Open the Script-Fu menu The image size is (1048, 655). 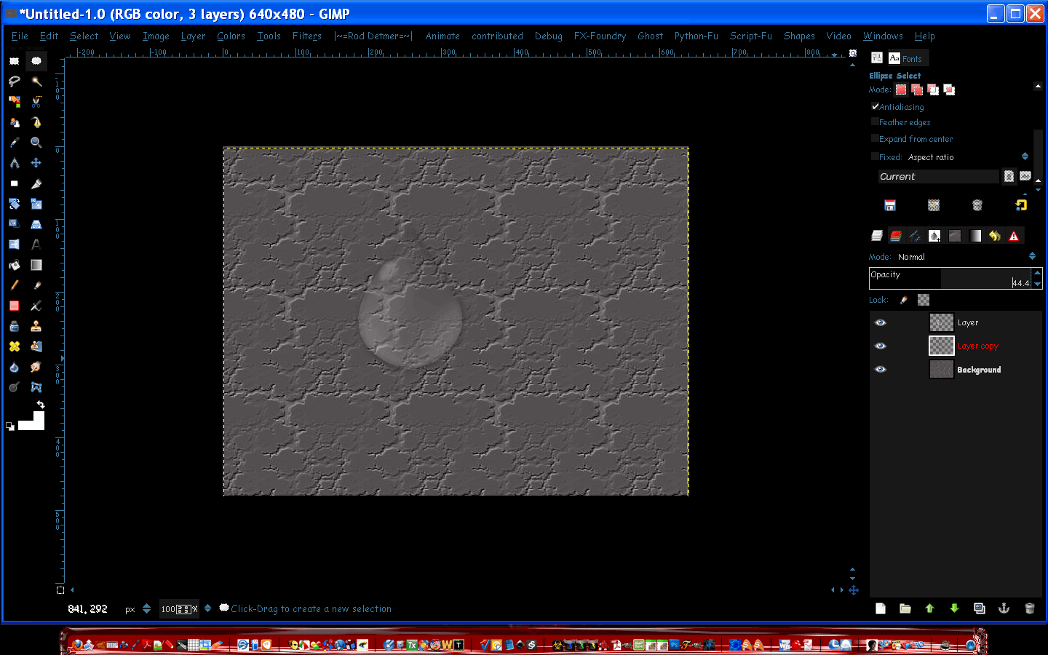click(750, 36)
